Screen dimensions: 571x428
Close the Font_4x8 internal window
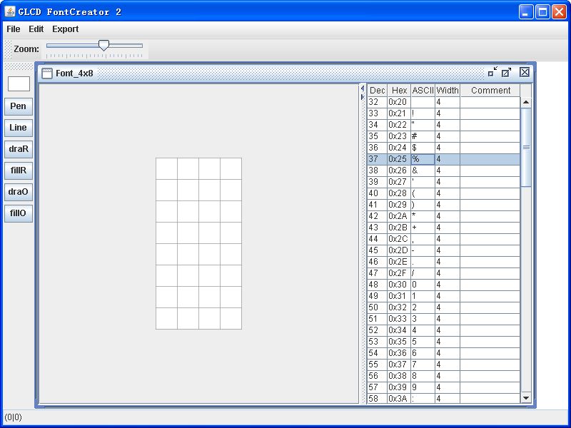[x=525, y=72]
